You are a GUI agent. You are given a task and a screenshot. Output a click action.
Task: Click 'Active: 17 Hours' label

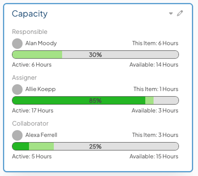(x=33, y=110)
